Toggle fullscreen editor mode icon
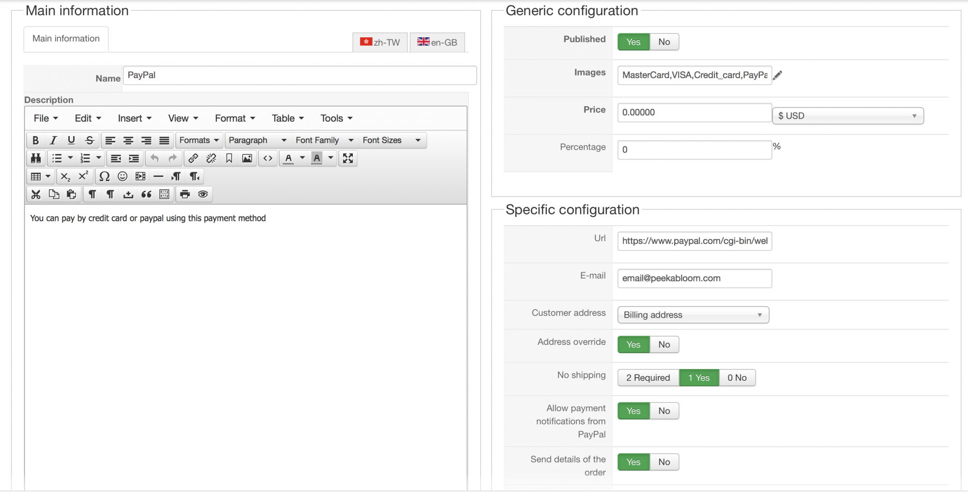 point(348,158)
